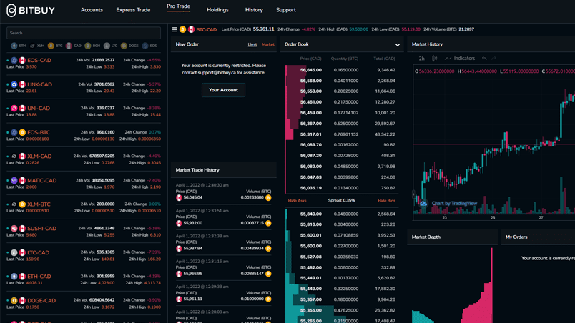
Task: Switch new order type to Limit
Action: 252,44
